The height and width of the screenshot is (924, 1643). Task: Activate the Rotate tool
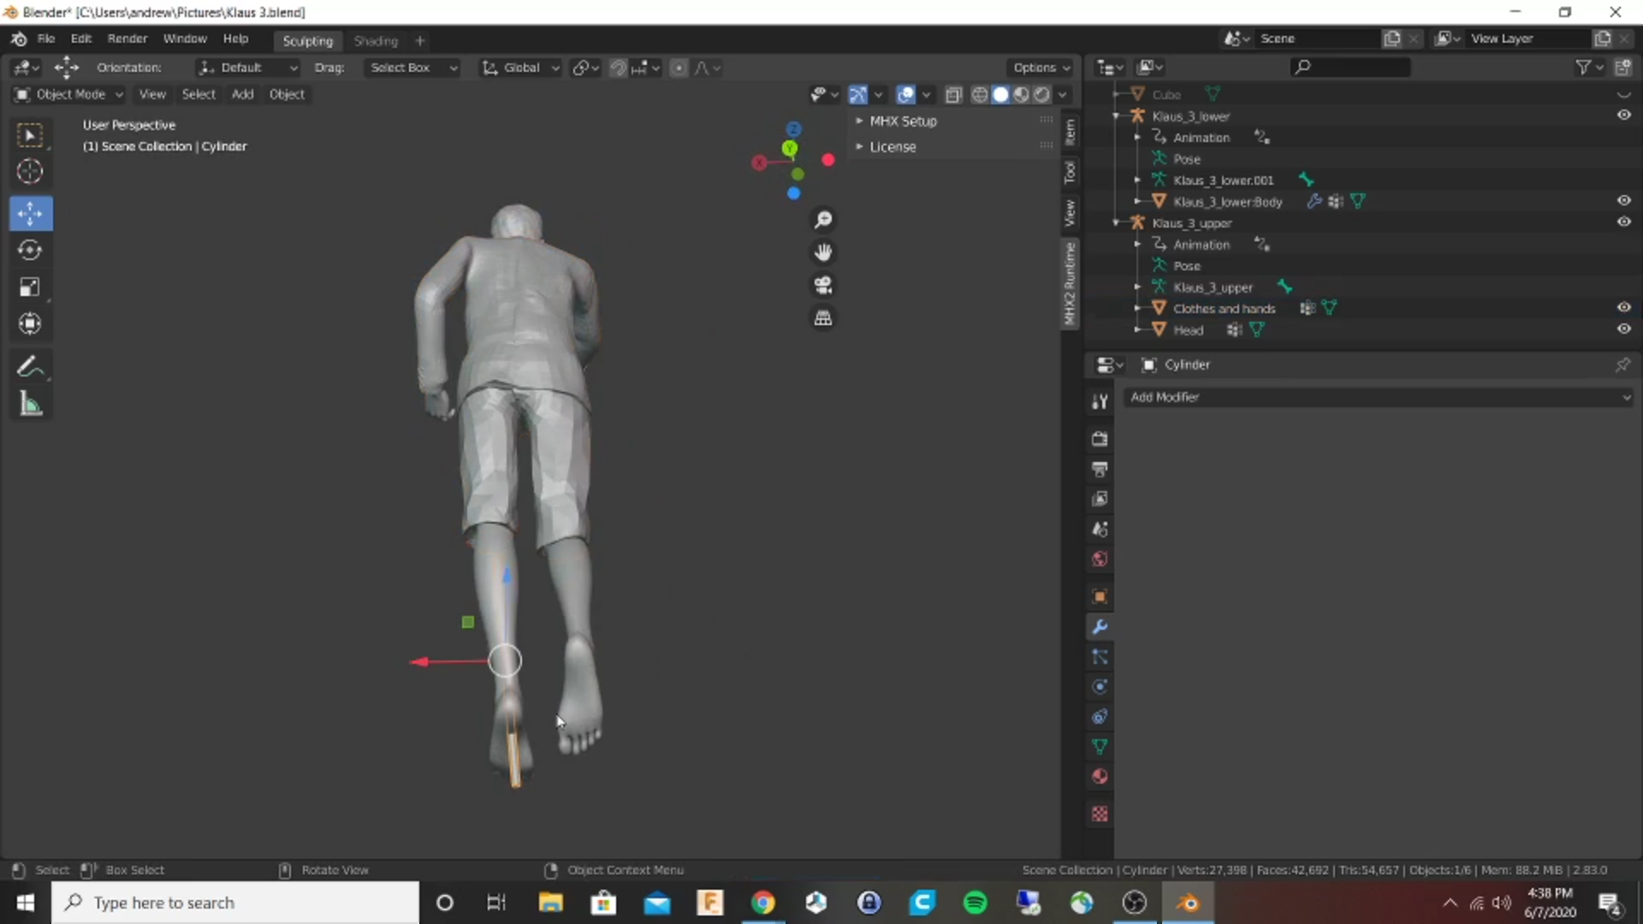pos(30,250)
